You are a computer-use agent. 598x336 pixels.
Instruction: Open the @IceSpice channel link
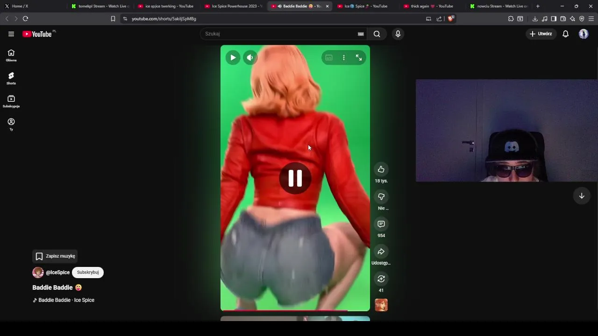[x=58, y=273]
